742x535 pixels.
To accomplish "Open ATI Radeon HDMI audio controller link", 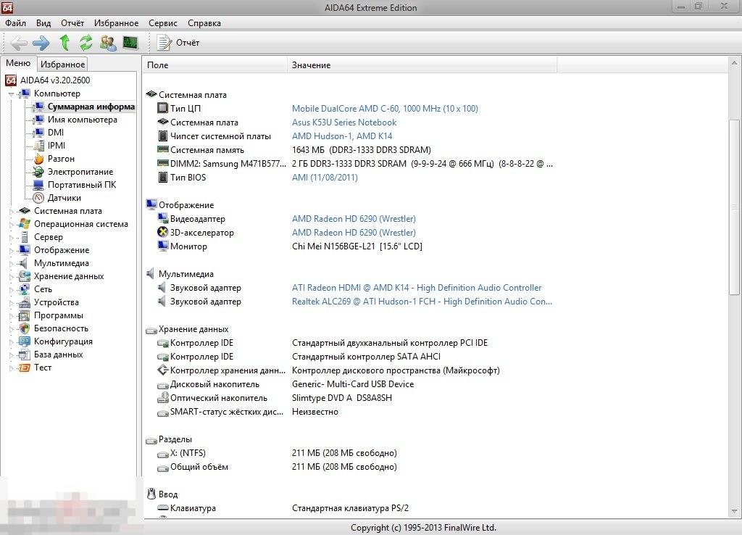I will (x=417, y=288).
